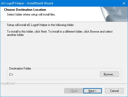128x97 pixels.
Task: Click the 'Setup will install eG Logoff Helper' sentence
Action: pos(40,25)
